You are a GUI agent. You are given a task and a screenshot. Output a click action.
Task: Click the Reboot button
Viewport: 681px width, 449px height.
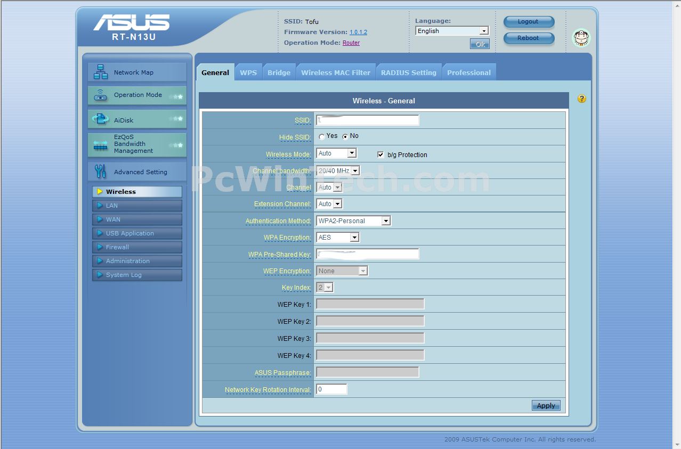pos(529,38)
